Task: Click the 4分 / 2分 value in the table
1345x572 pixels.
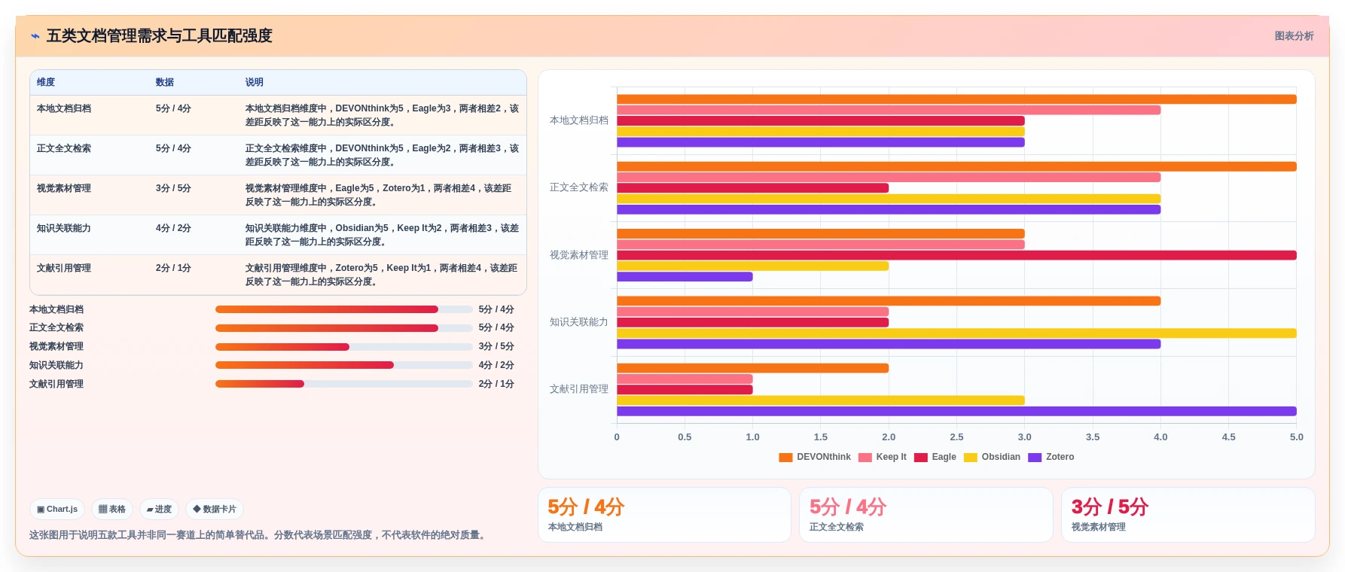Action: tap(173, 228)
